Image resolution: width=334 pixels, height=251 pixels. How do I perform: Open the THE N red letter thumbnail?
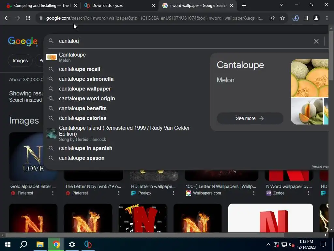point(143,218)
